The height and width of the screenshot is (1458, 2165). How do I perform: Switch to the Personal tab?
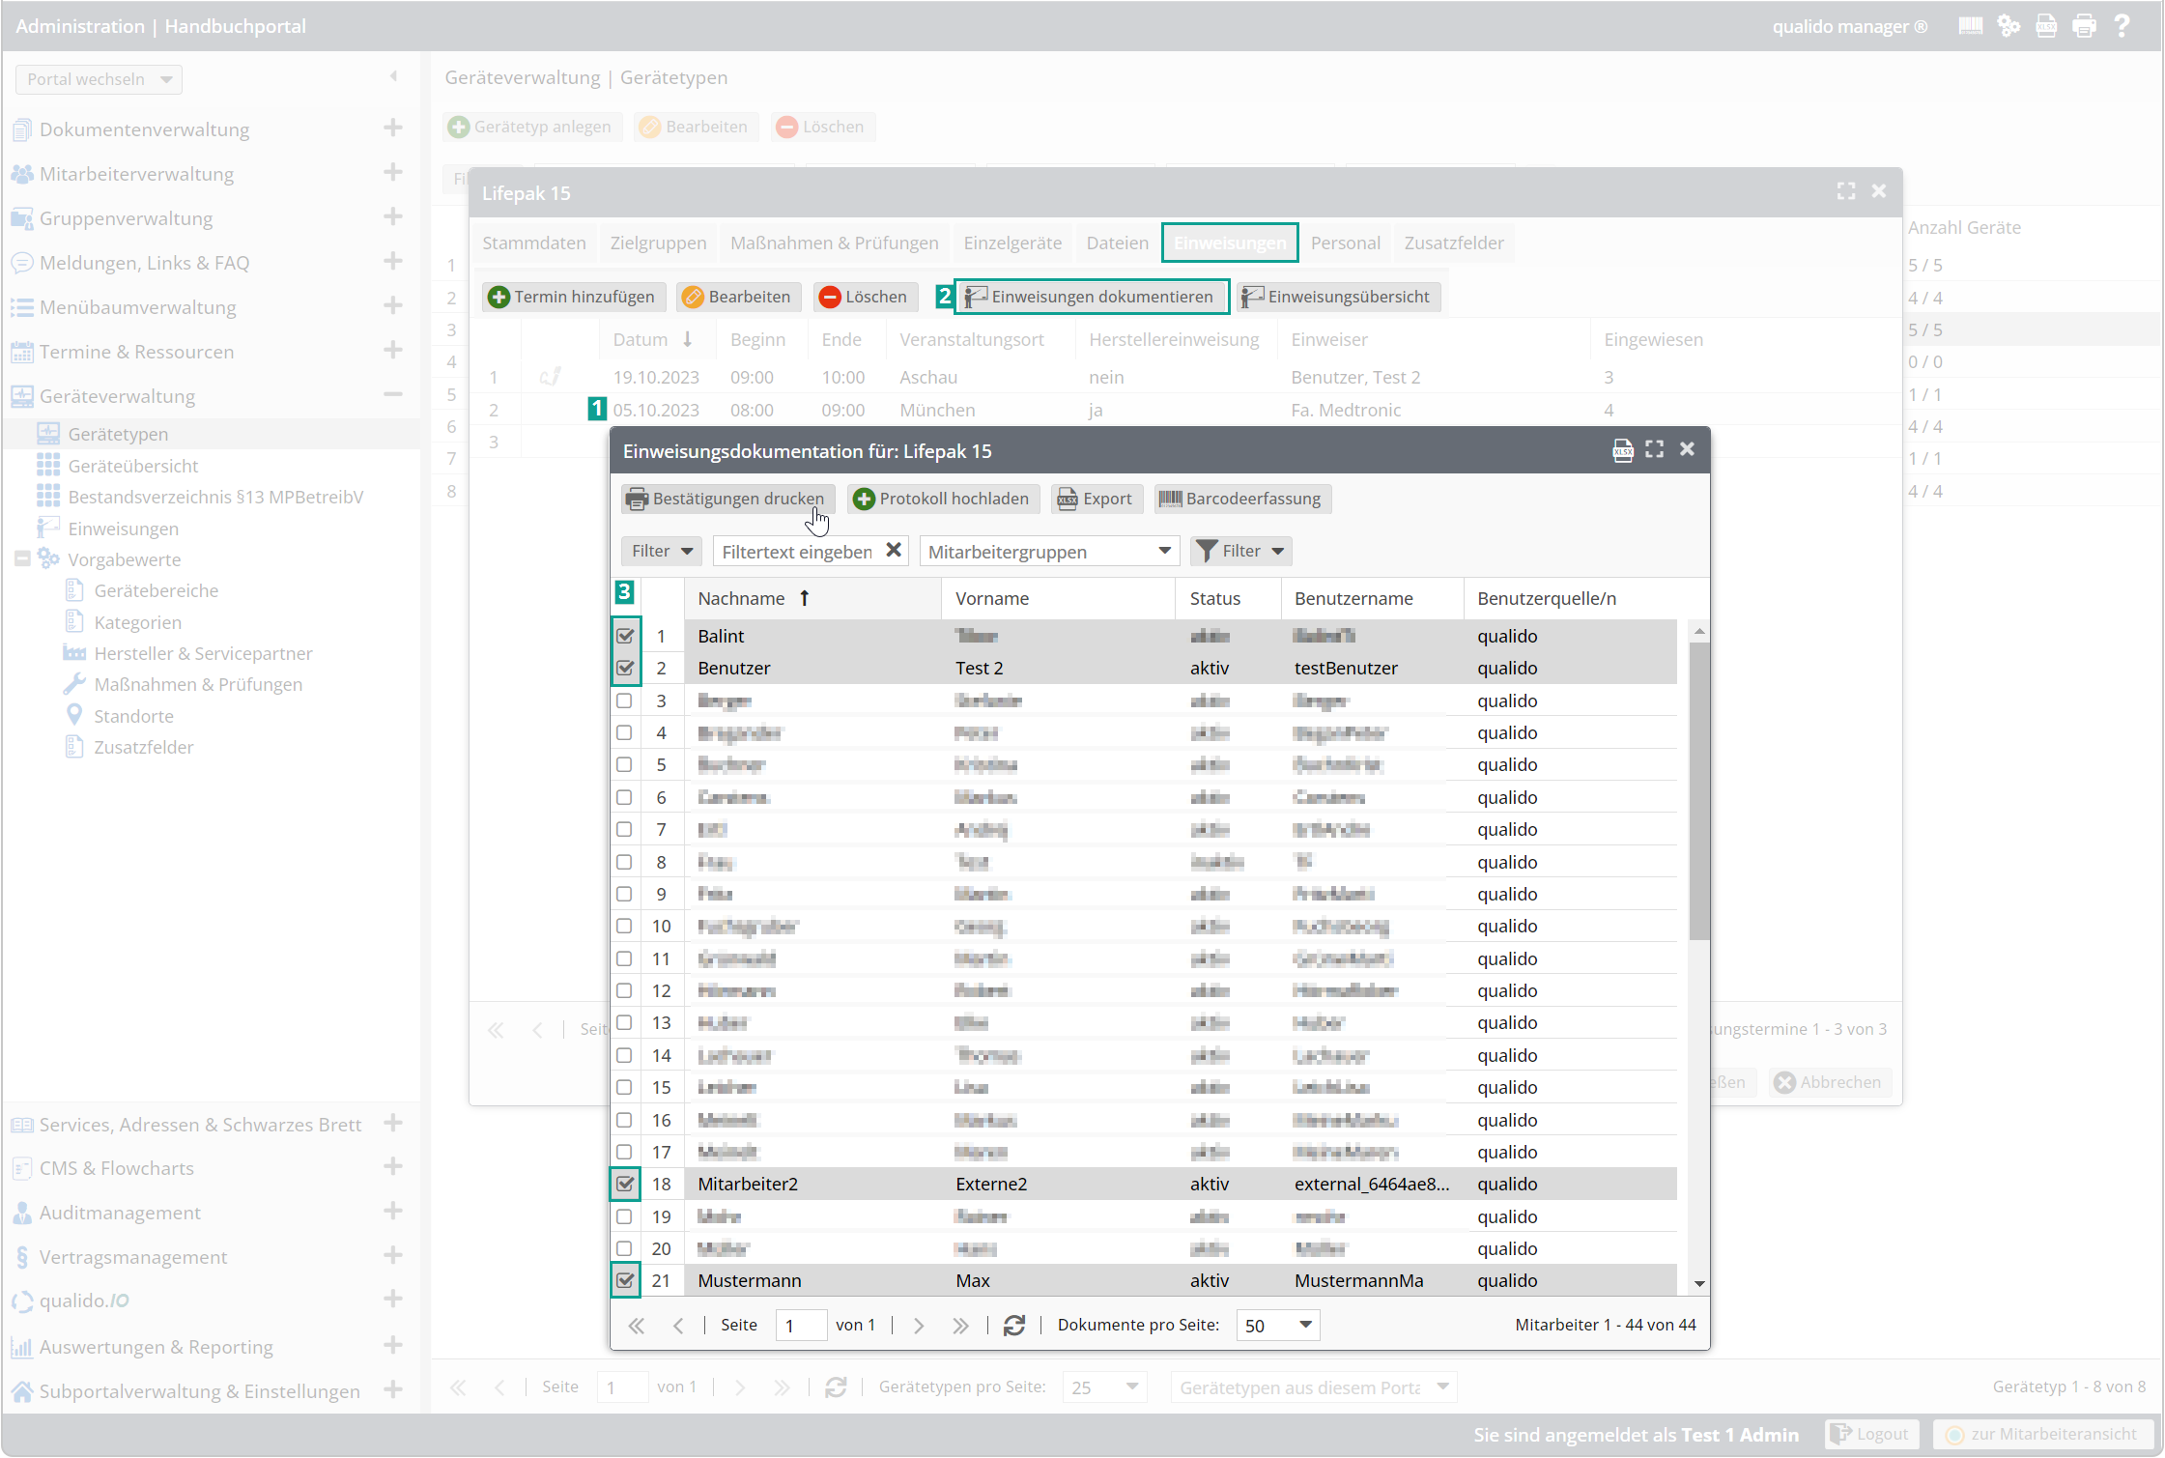(x=1345, y=243)
